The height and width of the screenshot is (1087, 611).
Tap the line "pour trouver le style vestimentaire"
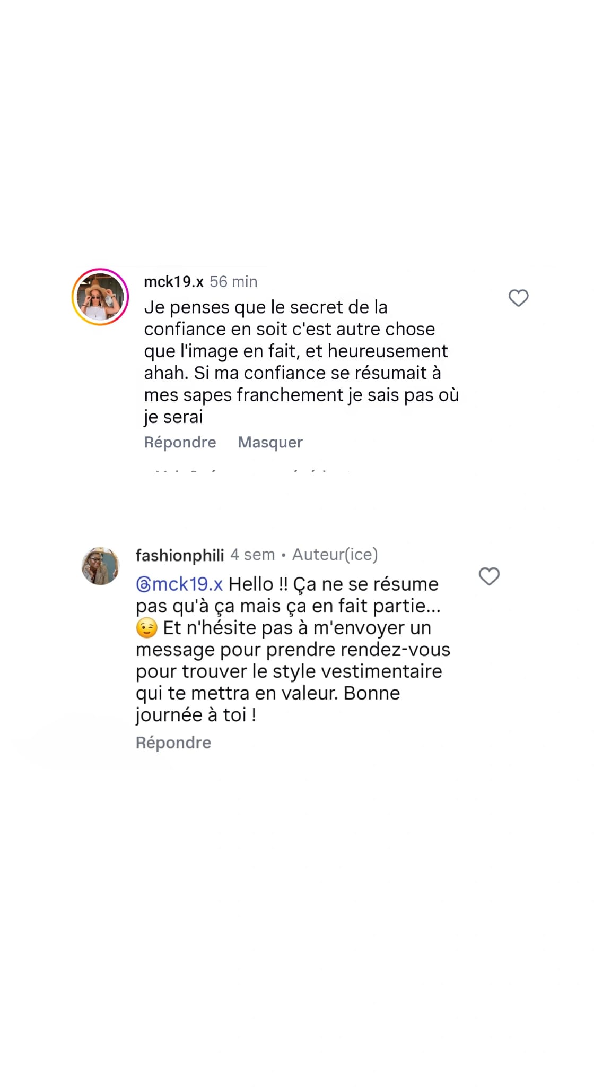point(289,671)
